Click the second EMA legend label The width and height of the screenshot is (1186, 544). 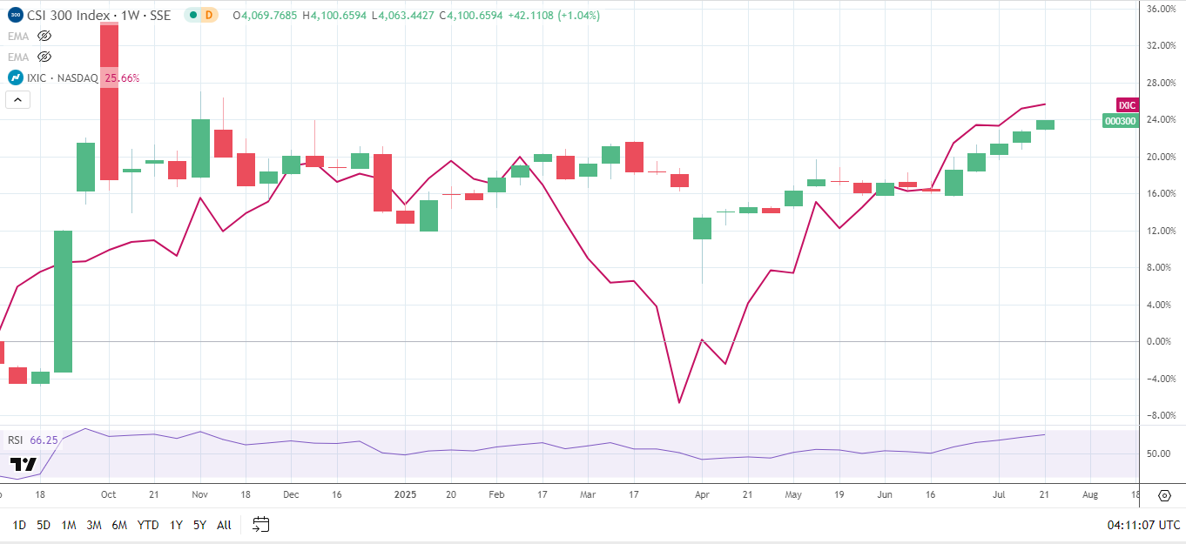[18, 57]
